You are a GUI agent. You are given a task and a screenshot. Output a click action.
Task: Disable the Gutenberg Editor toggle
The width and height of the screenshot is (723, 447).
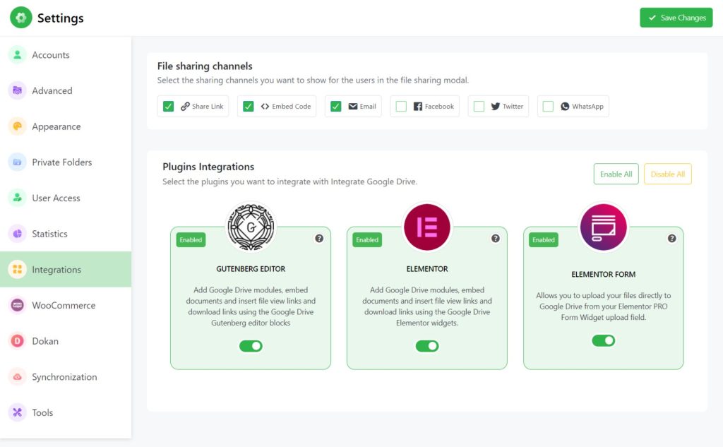251,346
